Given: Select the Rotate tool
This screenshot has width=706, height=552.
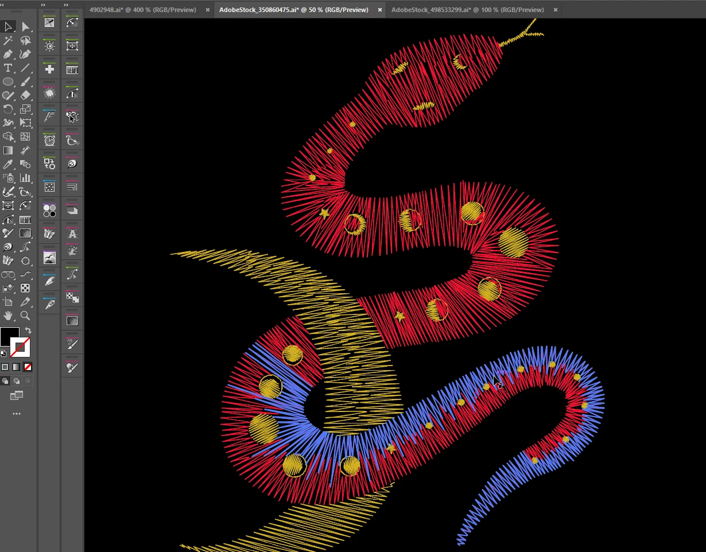Looking at the screenshot, I should [8, 109].
